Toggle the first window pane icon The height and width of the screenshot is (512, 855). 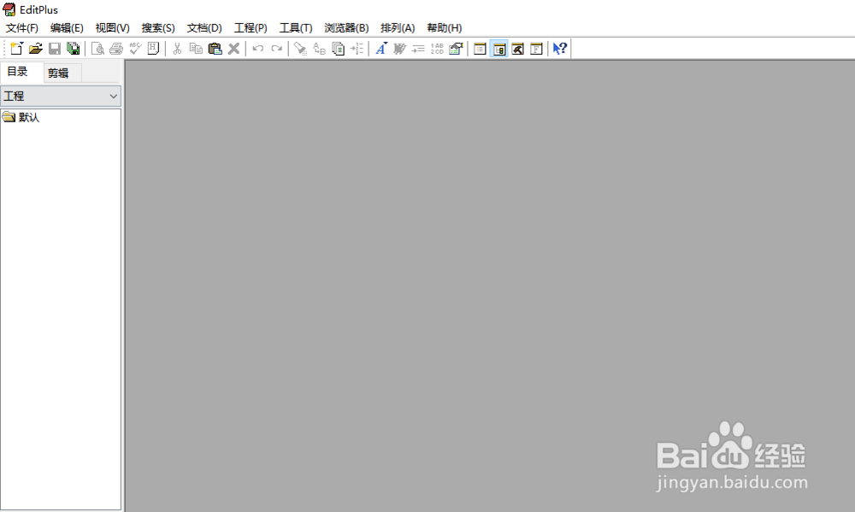[480, 49]
